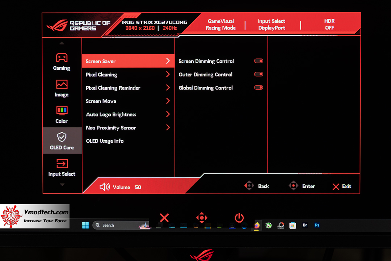This screenshot has height=261, width=391.
Task: Click the HDR OFF header status
Action: point(329,24)
